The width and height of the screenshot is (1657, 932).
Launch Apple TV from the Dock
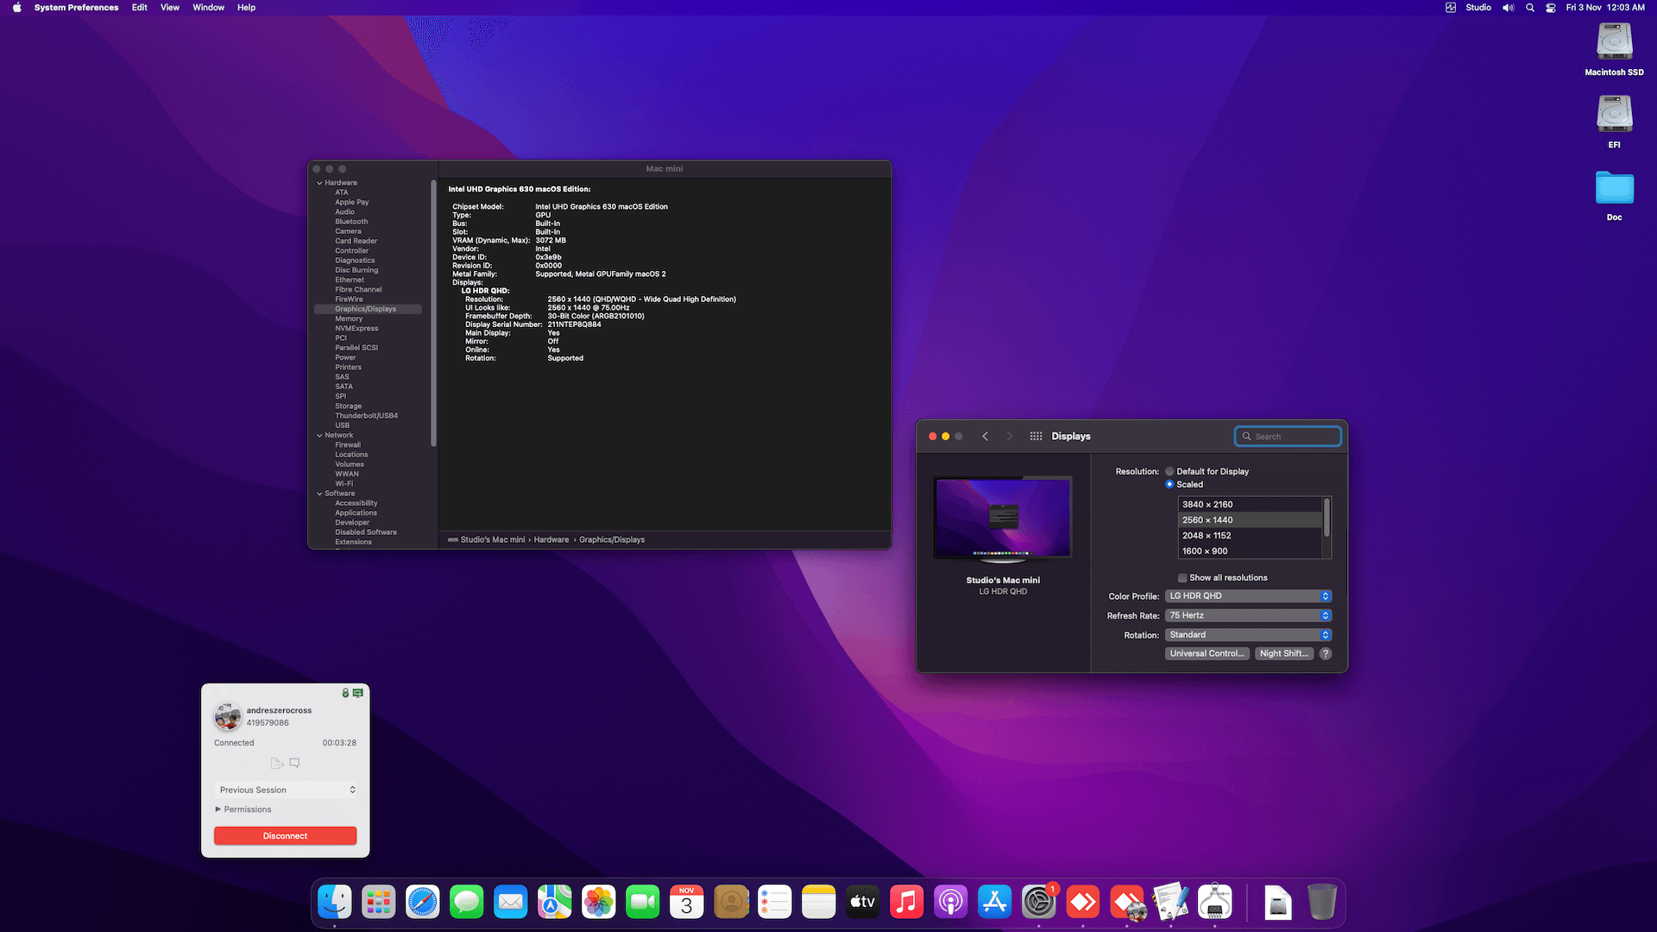(x=863, y=903)
